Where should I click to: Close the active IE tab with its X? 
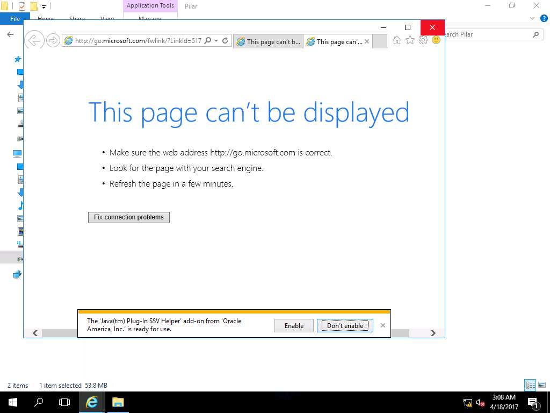(366, 41)
